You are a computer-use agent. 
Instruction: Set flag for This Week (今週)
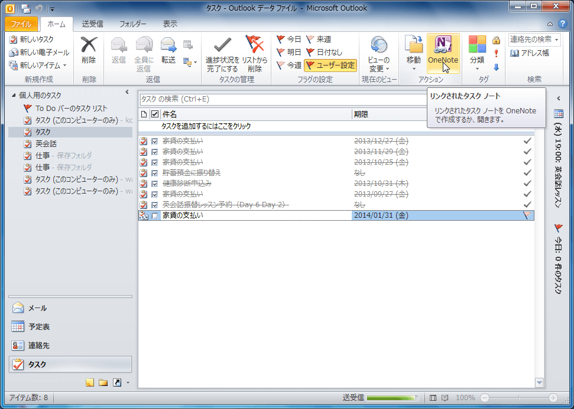[289, 65]
